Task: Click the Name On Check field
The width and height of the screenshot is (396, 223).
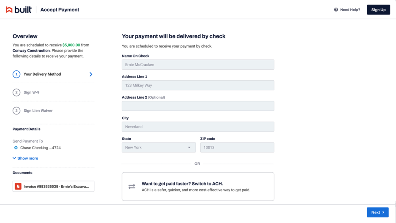Action: pos(198,65)
